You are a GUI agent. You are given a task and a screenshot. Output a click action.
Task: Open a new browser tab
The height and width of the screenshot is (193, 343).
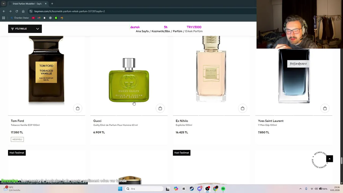tap(52, 3)
